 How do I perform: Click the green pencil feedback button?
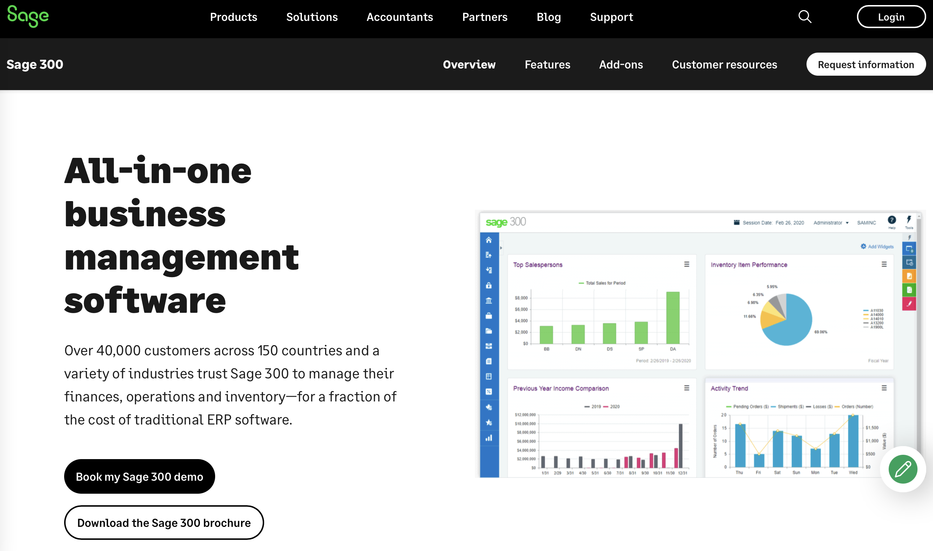[x=903, y=469]
